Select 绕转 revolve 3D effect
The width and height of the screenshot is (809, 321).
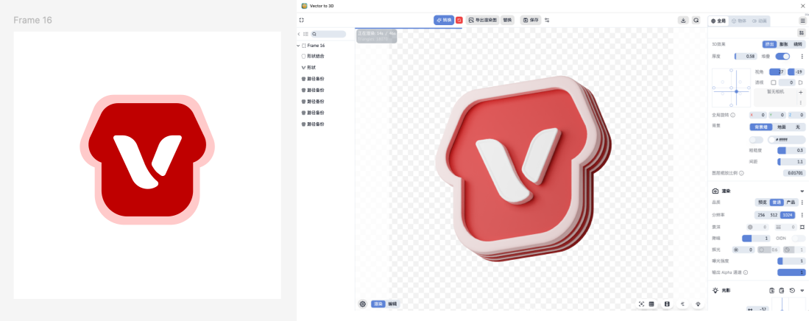(798, 44)
